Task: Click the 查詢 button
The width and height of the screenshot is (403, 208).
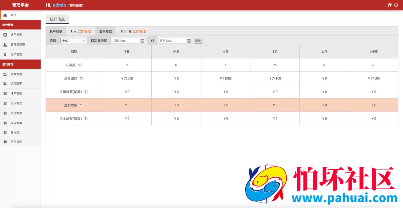Action: (x=198, y=41)
